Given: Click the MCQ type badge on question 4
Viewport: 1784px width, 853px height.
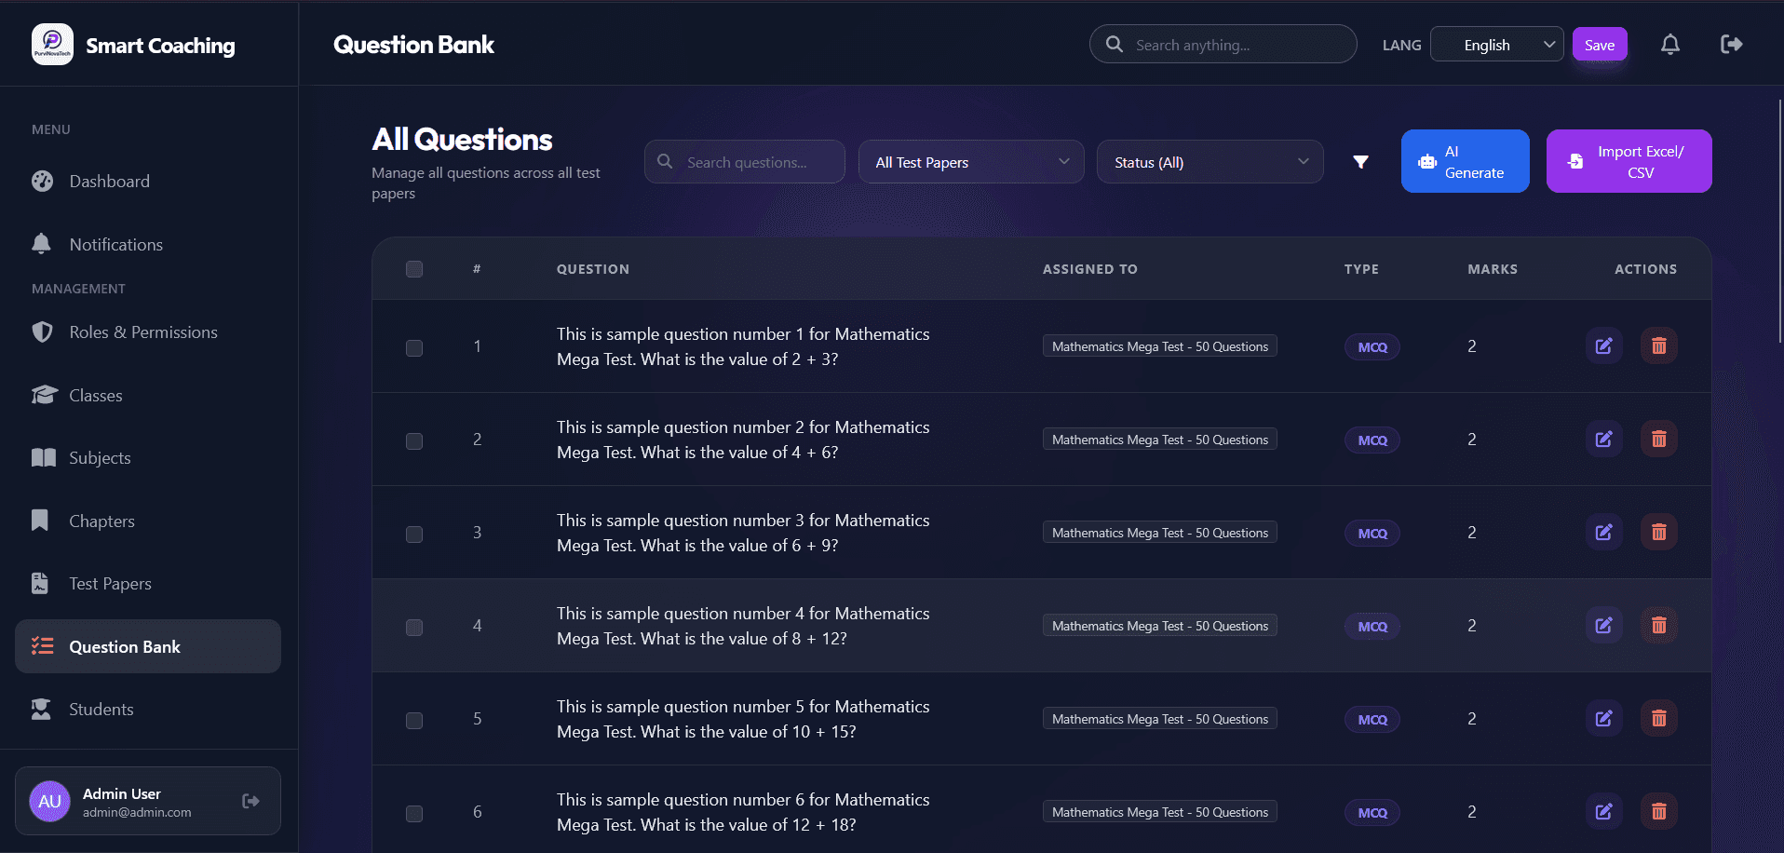Looking at the screenshot, I should pos(1372,626).
